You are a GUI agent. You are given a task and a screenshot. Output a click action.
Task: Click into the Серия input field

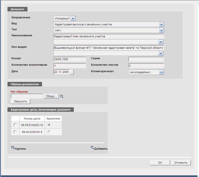pyautogui.click(x=146, y=59)
